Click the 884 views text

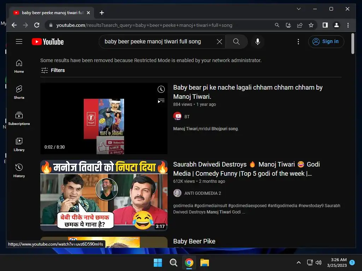[x=183, y=104]
